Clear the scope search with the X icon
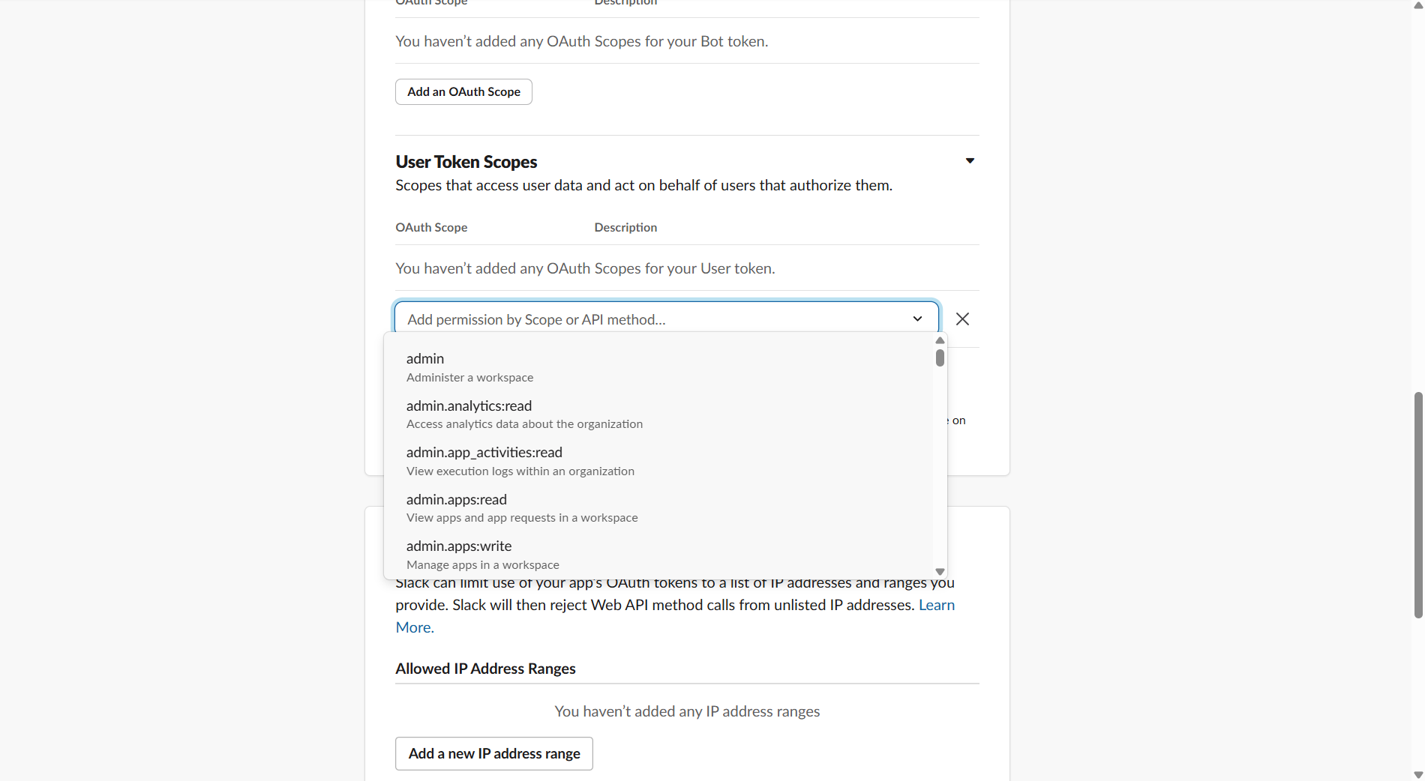Viewport: 1425px width, 781px height. tap(962, 319)
